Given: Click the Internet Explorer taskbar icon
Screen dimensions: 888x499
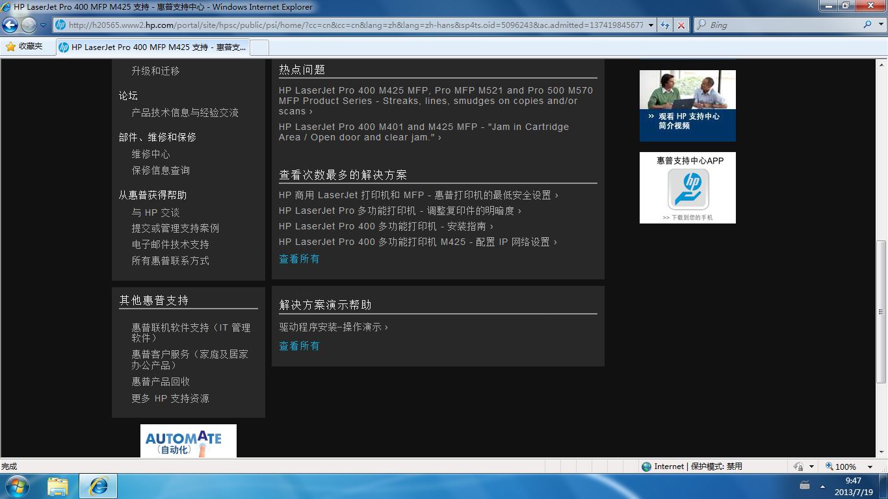Looking at the screenshot, I should [98, 486].
